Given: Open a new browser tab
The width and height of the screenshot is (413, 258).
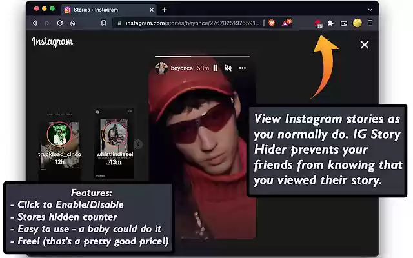Looking at the screenshot, I should 165,10.
